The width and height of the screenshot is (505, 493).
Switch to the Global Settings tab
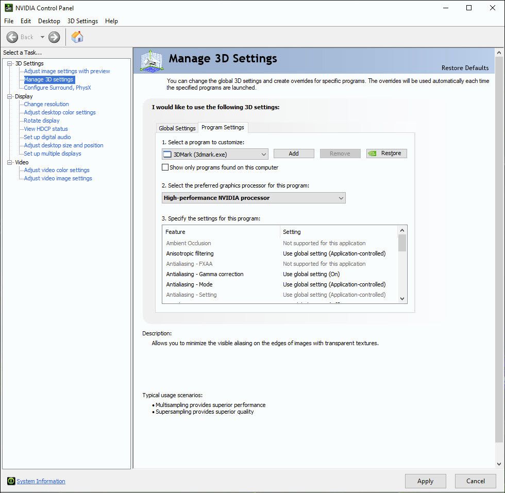[177, 128]
